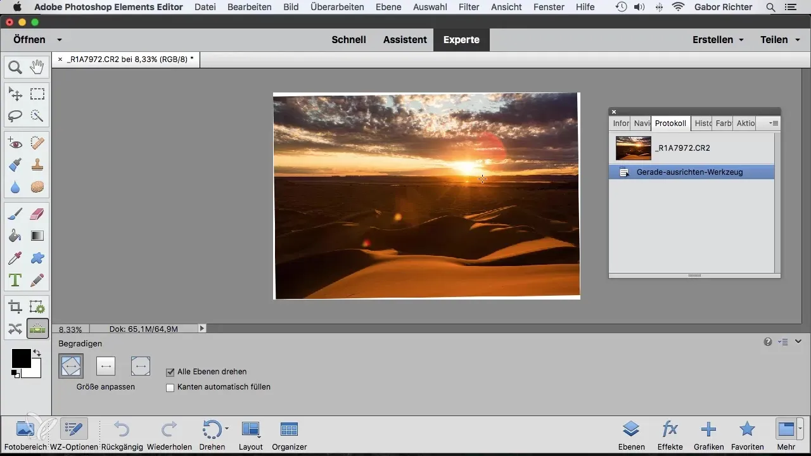This screenshot has height=456, width=811.
Task: Select the Smart Brush tool
Action: 15,165
